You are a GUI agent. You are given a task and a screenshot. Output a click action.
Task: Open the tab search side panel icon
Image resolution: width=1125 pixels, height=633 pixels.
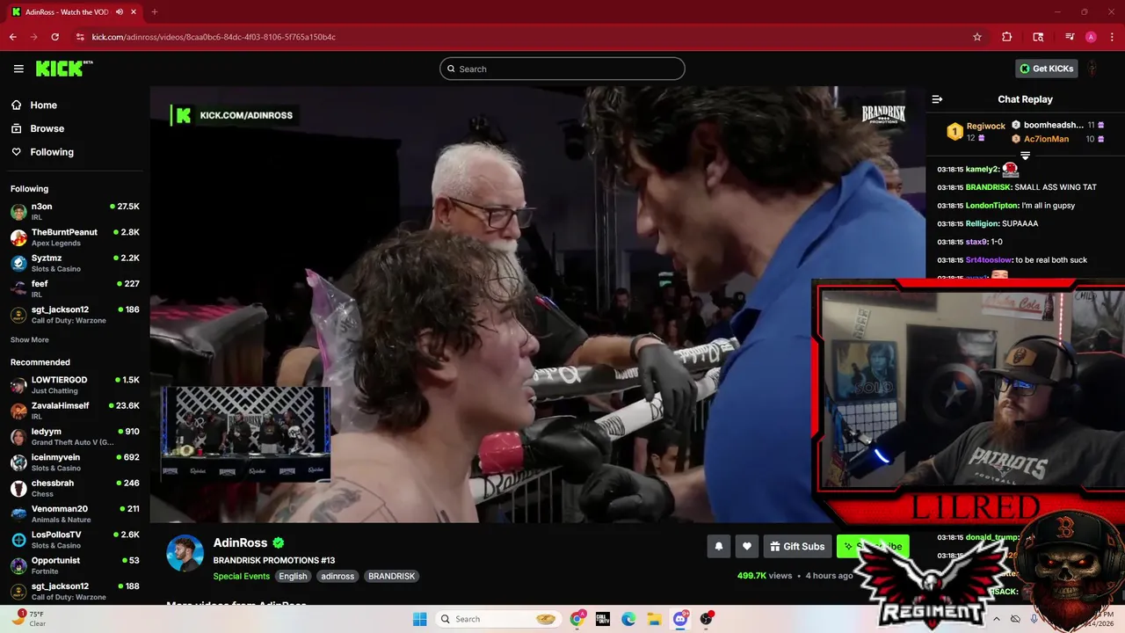pos(1038,37)
